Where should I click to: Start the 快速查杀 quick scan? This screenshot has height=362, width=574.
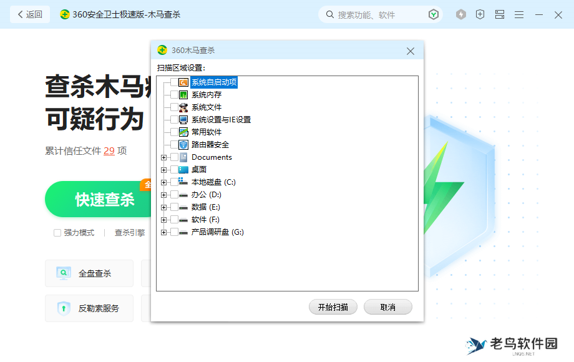[99, 200]
